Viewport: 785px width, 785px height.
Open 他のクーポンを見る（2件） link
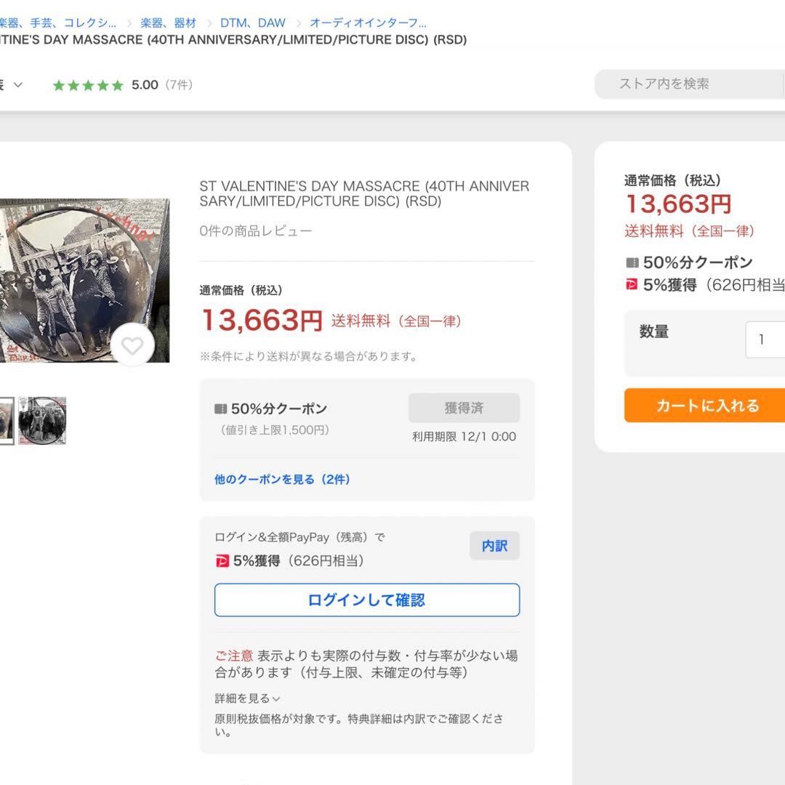pyautogui.click(x=282, y=480)
